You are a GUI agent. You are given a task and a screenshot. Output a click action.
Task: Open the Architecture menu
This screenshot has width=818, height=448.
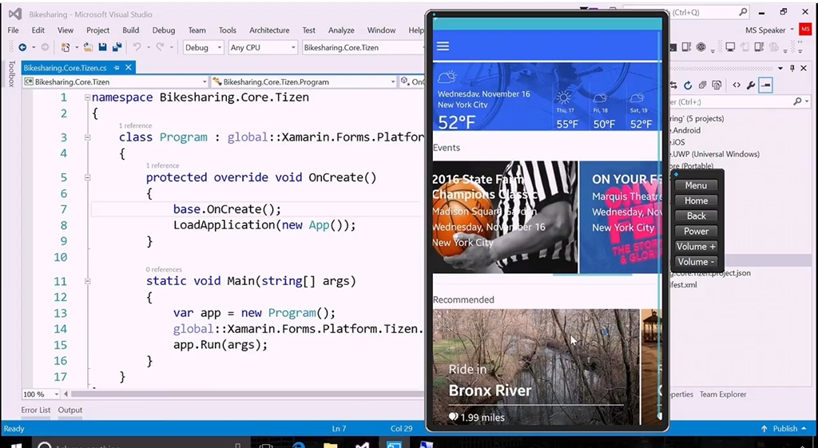pyautogui.click(x=269, y=30)
